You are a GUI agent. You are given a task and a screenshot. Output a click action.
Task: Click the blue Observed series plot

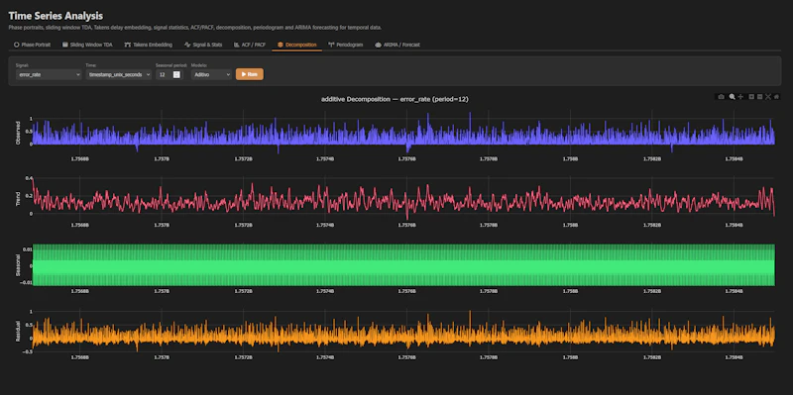[x=403, y=133]
